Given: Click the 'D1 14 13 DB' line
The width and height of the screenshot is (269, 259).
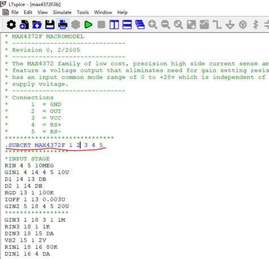Looking at the screenshot, I should coord(26,179).
